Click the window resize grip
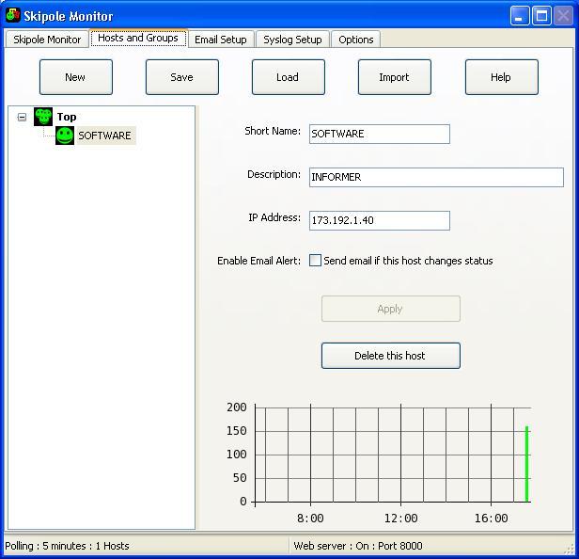The height and width of the screenshot is (559, 579). 569,549
